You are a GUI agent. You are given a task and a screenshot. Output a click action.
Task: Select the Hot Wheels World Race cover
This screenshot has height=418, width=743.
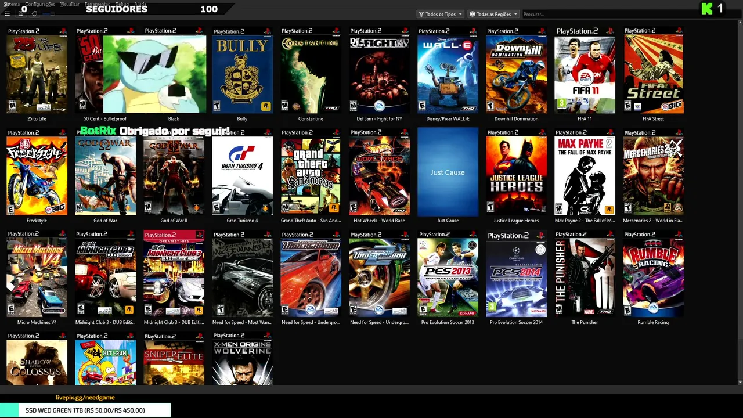379,172
